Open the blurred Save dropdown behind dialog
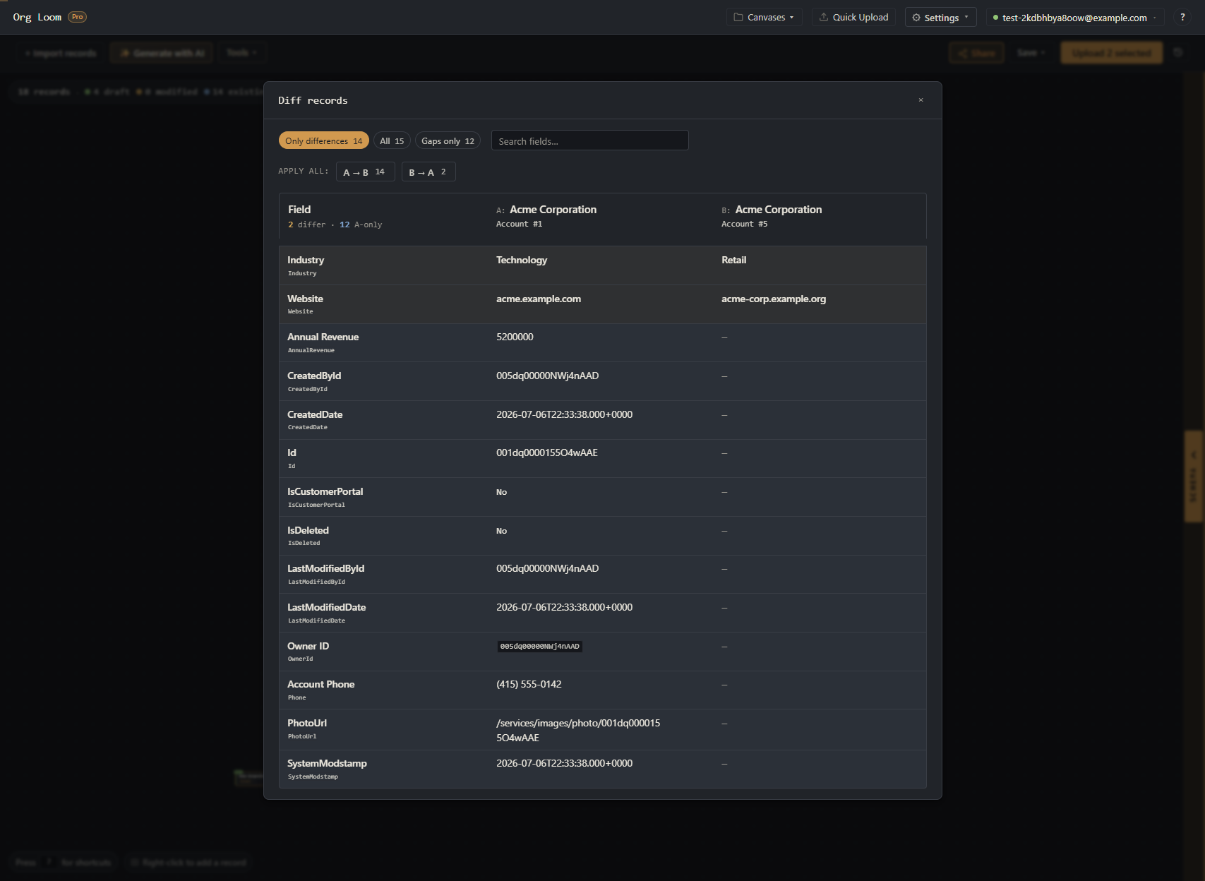This screenshot has height=881, width=1205. click(1031, 53)
